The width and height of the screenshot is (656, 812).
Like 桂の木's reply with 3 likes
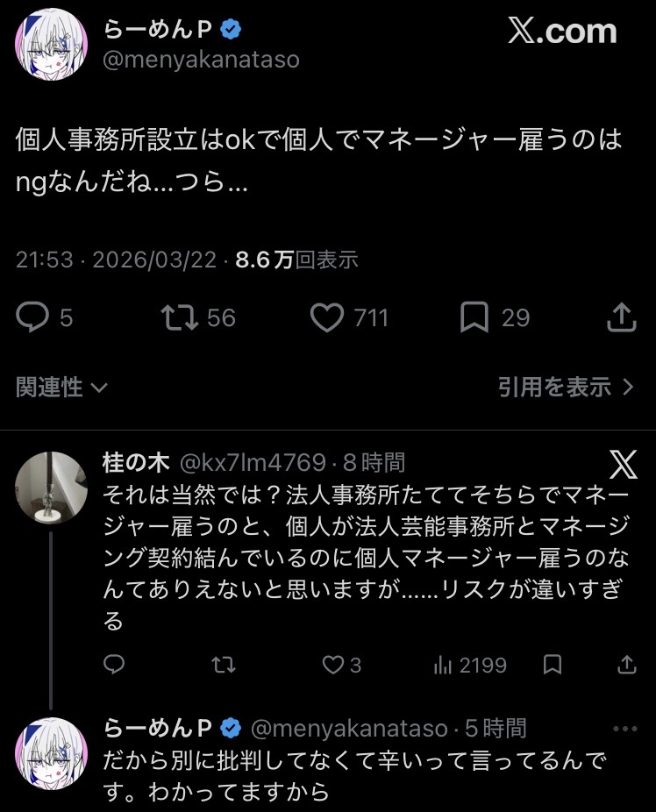click(333, 666)
